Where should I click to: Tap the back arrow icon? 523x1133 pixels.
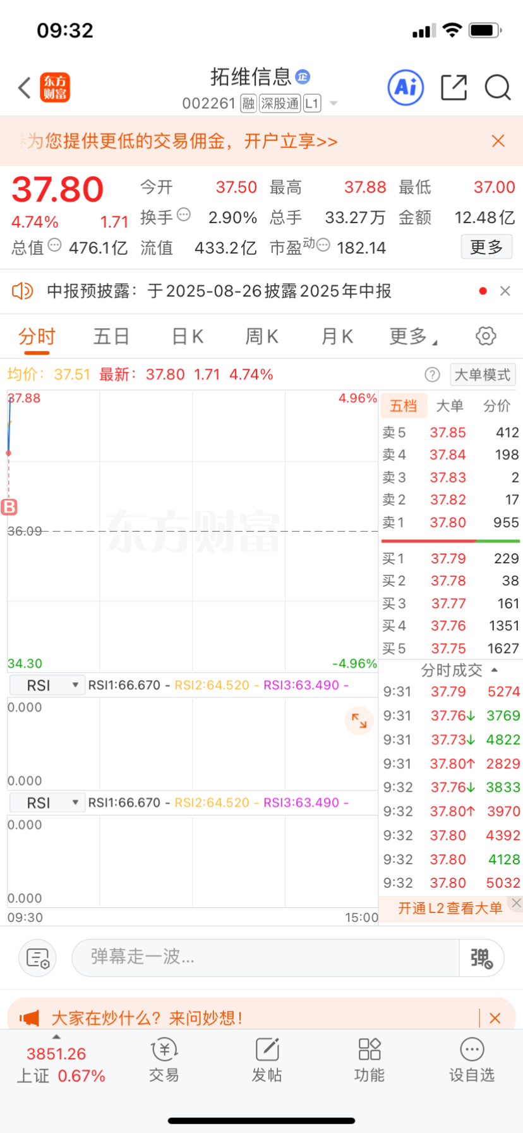(x=25, y=88)
